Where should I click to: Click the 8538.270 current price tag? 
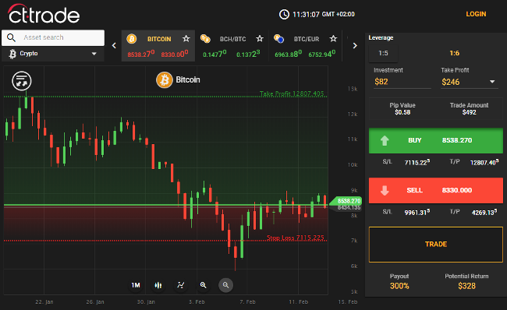coord(346,201)
